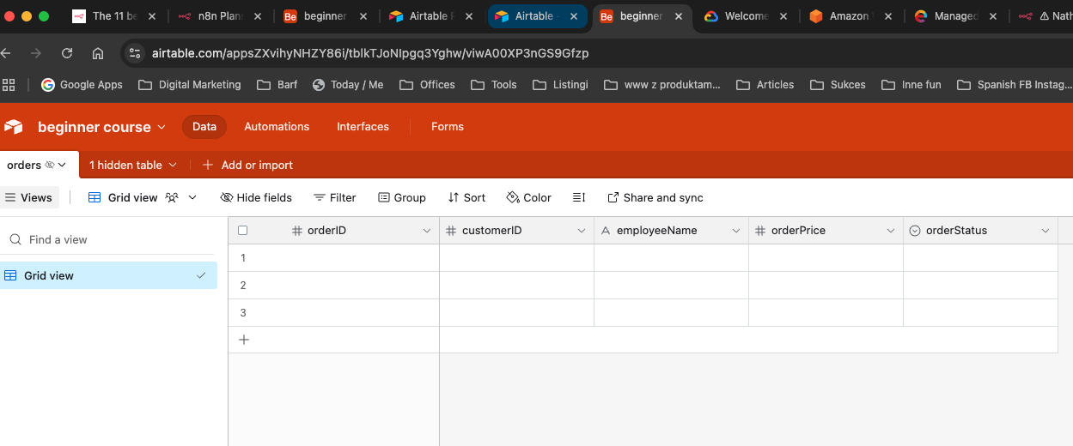Switch to the Automations tab
The width and height of the screenshot is (1073, 446).
(277, 126)
